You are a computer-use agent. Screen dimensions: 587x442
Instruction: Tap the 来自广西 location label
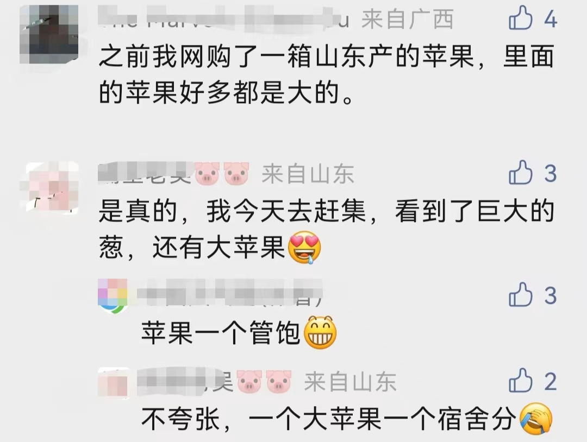[407, 18]
